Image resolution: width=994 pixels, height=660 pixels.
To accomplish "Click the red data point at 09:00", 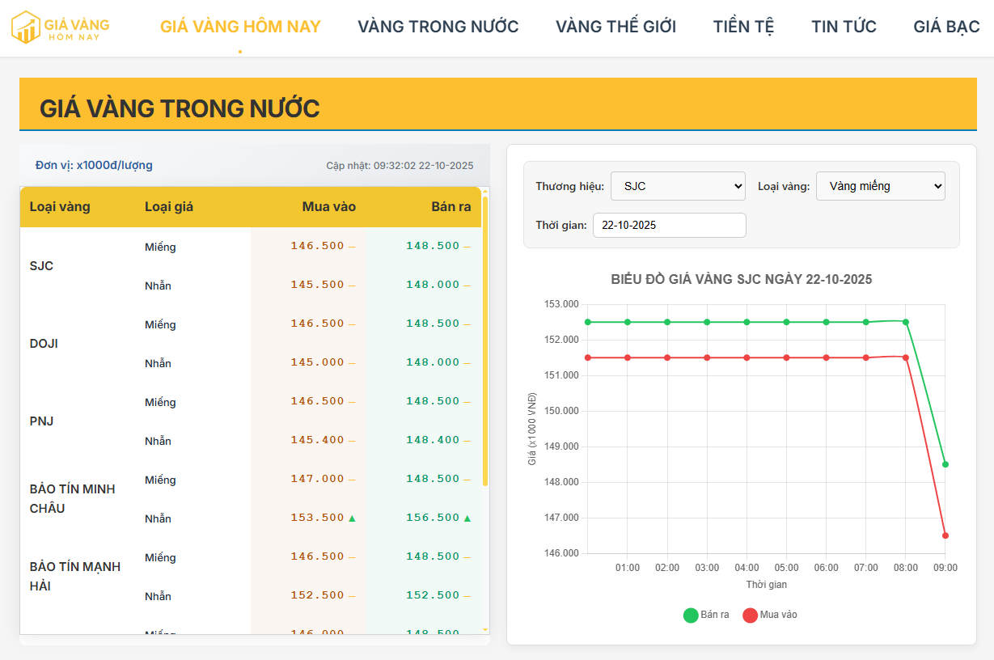I will pyautogui.click(x=945, y=535).
